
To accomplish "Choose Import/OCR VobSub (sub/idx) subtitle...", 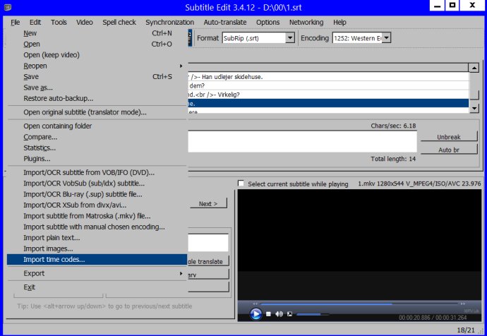I will (x=97, y=184).
